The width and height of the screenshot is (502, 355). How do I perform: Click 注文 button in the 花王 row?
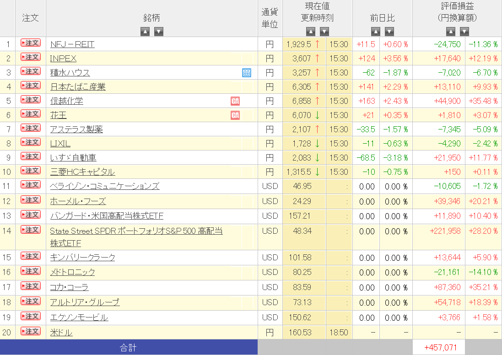click(31, 113)
